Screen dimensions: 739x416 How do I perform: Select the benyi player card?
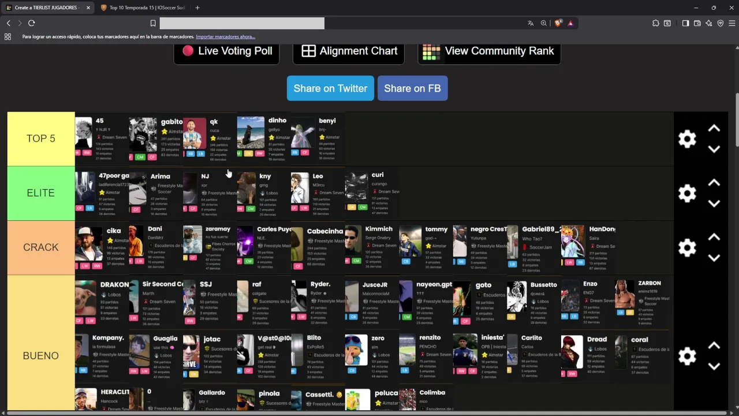tap(318, 139)
